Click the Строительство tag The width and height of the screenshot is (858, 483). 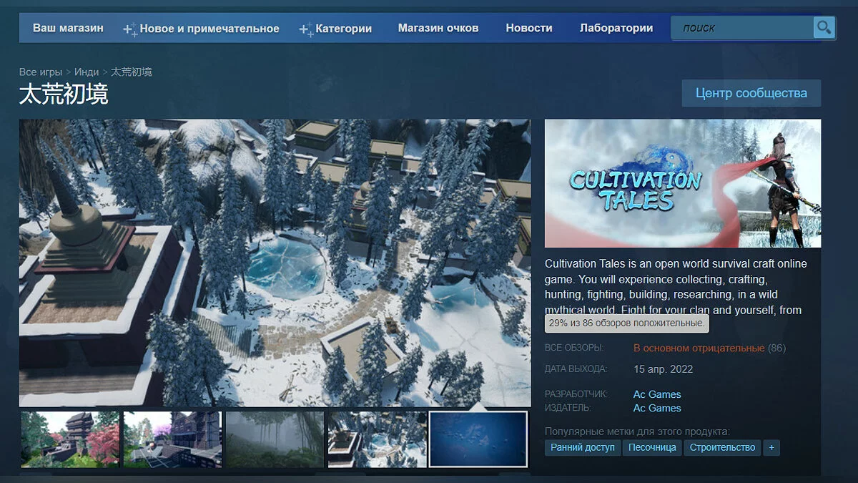[x=722, y=447]
